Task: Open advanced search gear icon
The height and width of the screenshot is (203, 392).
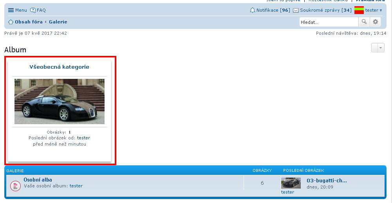Action: [376, 22]
